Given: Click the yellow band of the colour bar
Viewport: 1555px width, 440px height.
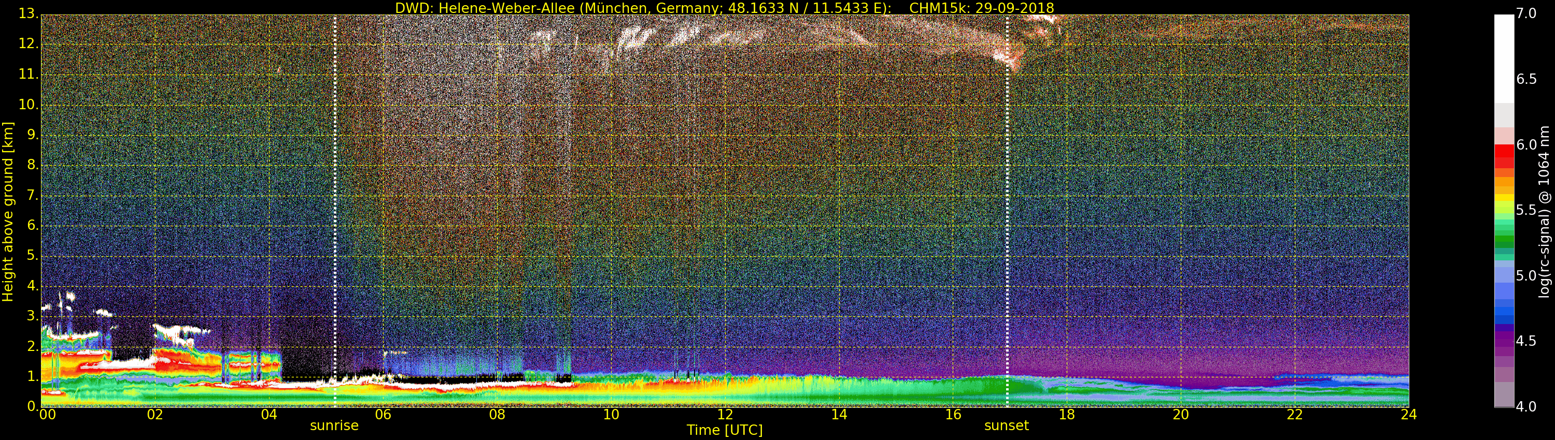Looking at the screenshot, I should tap(1504, 197).
